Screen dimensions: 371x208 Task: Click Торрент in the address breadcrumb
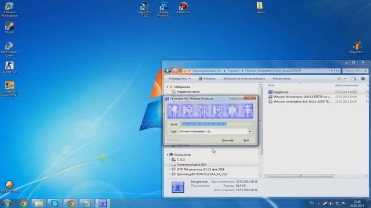233,70
